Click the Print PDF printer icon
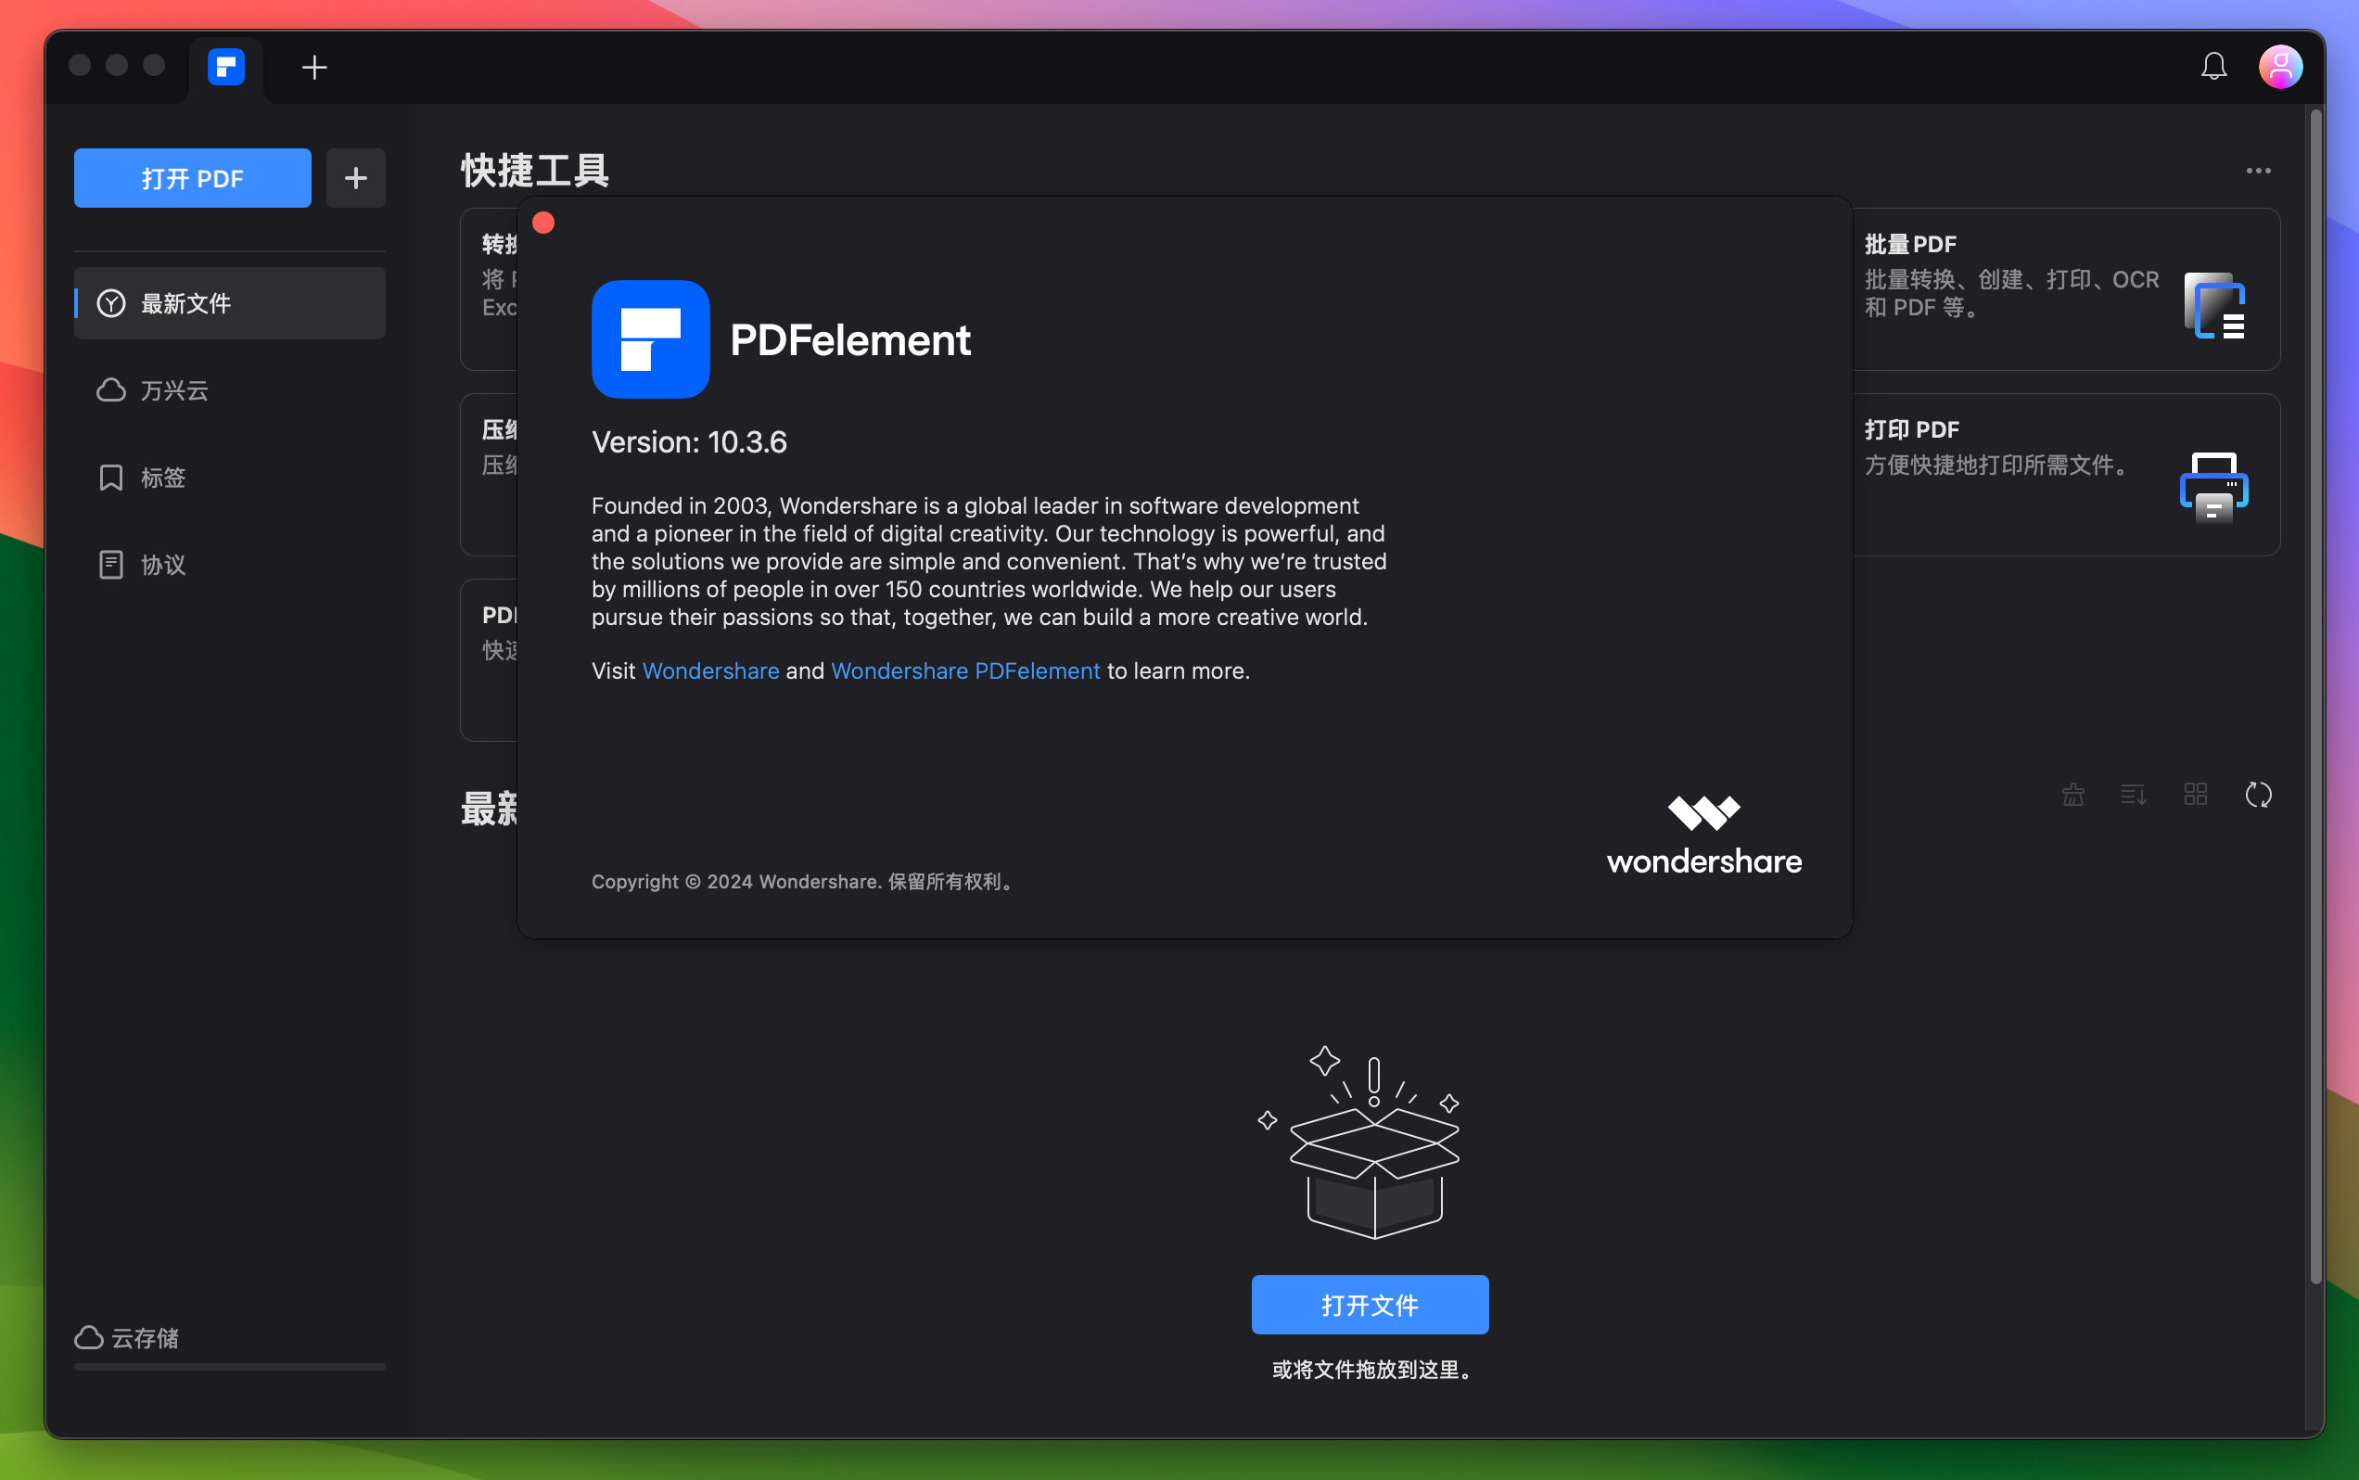 (2213, 488)
